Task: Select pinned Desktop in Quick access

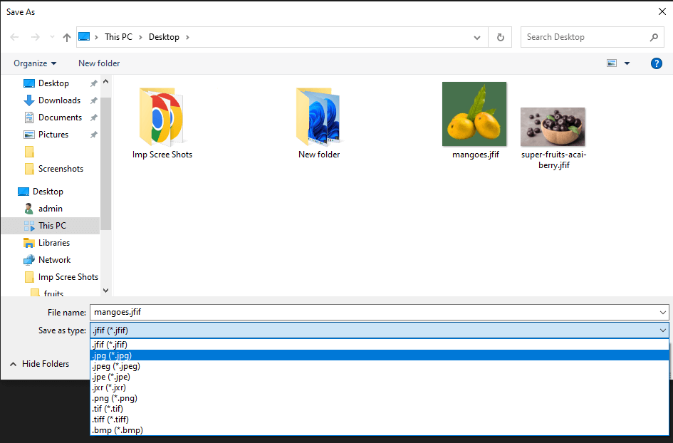Action: click(x=53, y=83)
